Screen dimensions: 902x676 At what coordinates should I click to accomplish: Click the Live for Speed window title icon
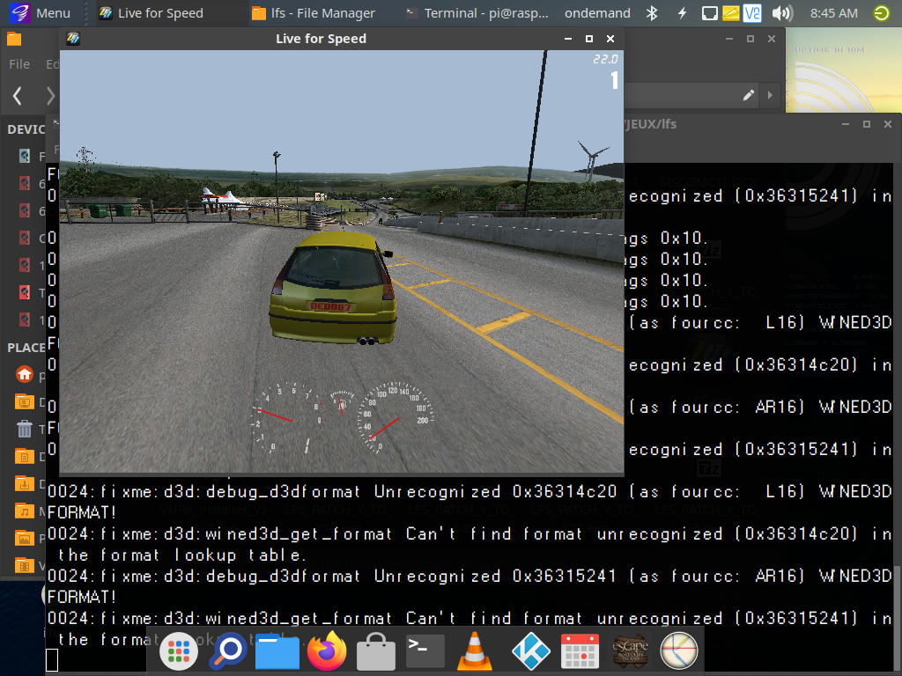pos(73,39)
